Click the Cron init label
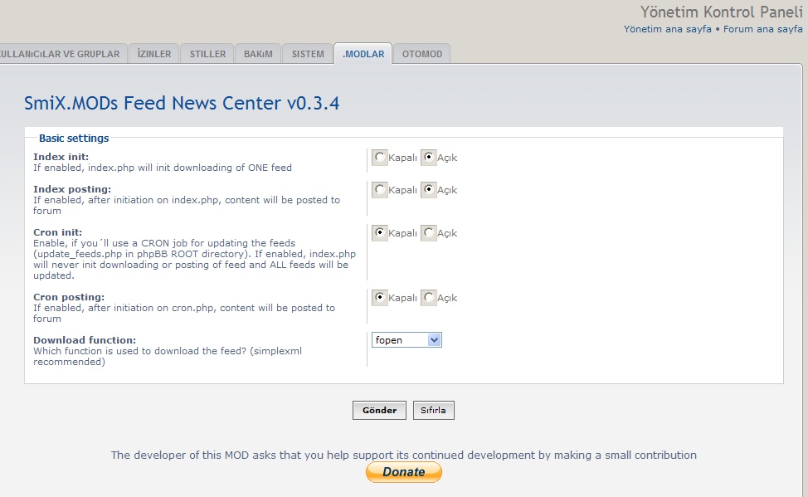 point(58,232)
